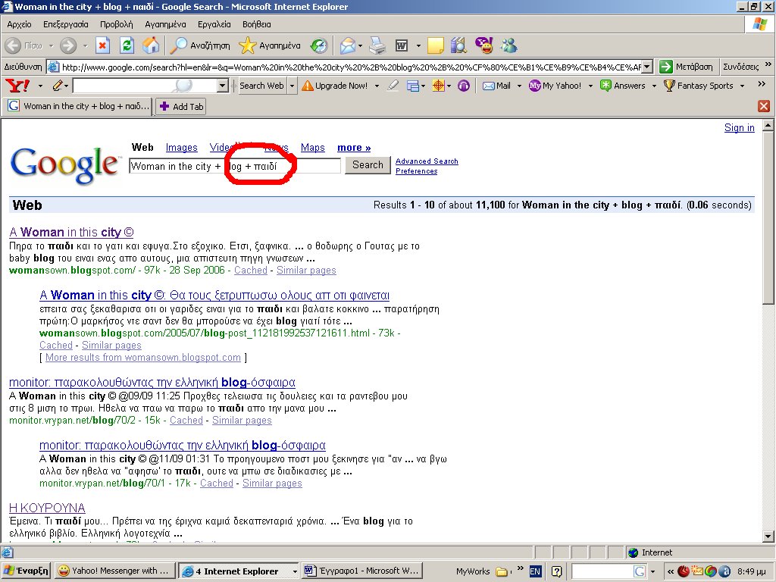Expand the My Yahoo! dropdown arrow
This screenshot has width=776, height=582.
(x=590, y=86)
